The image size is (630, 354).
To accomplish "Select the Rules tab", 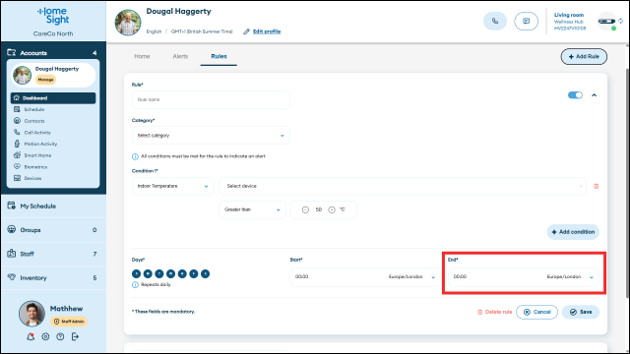I will tap(219, 57).
